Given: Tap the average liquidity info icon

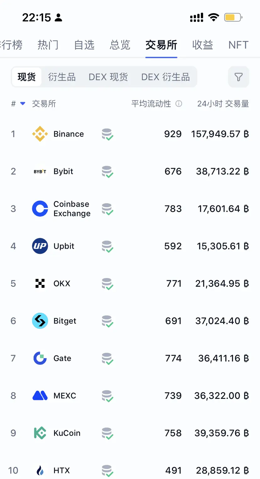Looking at the screenshot, I should coord(179,103).
